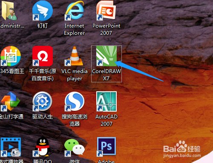Select the CorelDRAW X7 icon
213x163 pixels.
[106, 56]
